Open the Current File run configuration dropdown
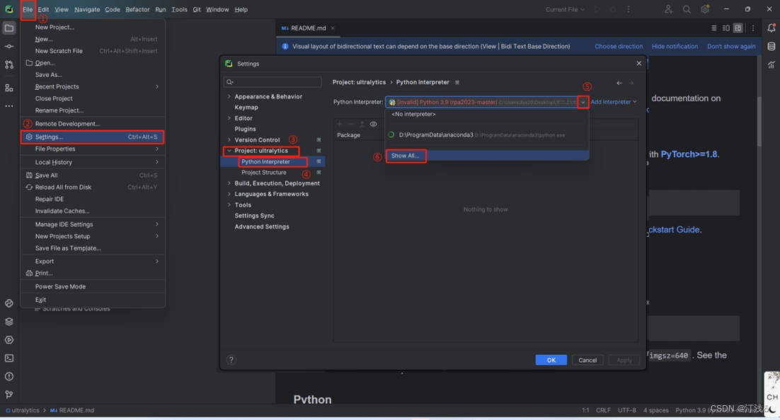This screenshot has width=780, height=420. click(565, 9)
